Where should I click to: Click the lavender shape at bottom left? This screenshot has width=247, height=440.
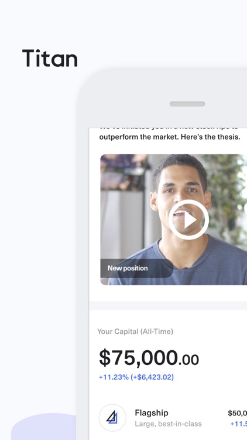(x=43, y=427)
